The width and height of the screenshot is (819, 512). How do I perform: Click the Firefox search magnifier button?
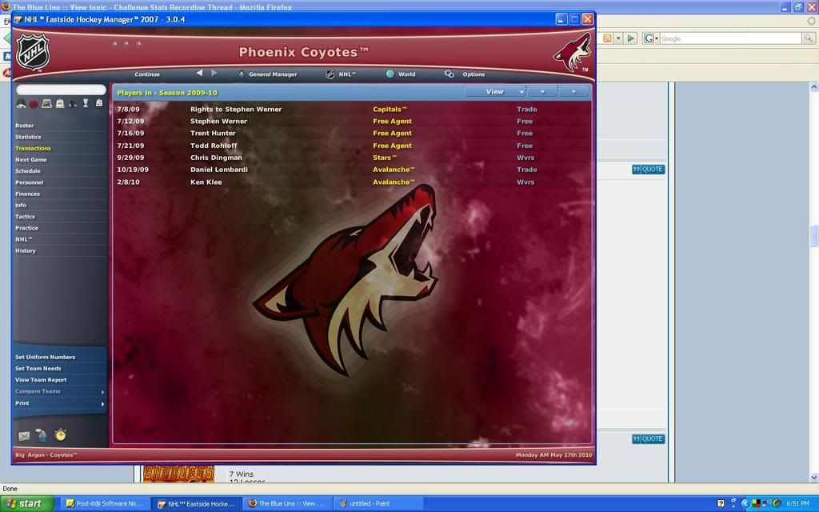click(808, 38)
